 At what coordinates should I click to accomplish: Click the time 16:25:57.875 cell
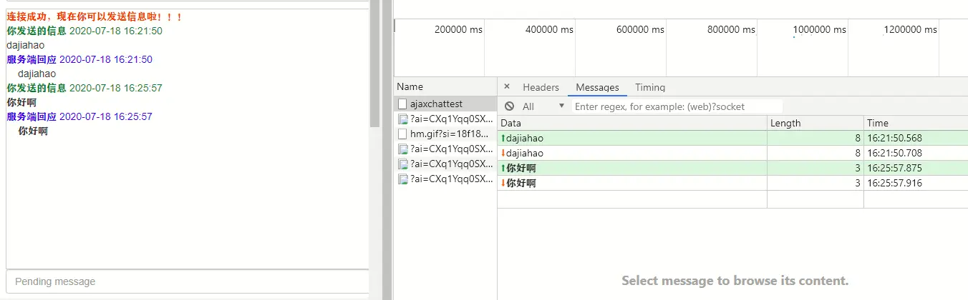[916, 168]
